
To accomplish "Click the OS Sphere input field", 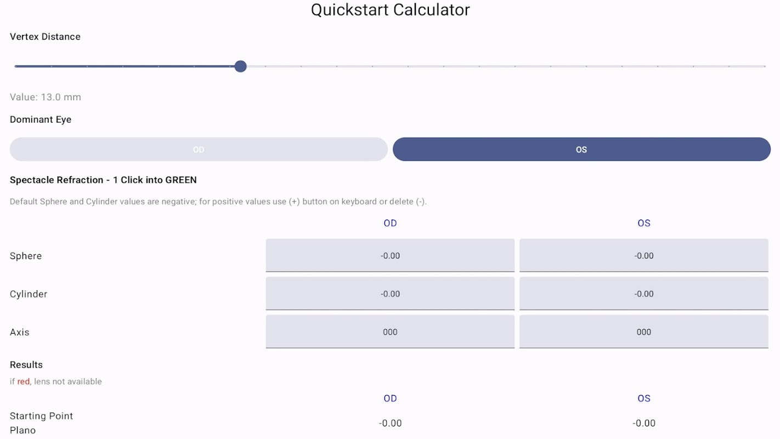I will (x=643, y=255).
